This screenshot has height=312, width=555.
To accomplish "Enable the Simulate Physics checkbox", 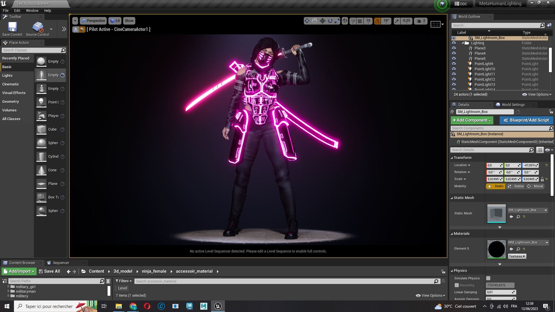I will pyautogui.click(x=488, y=278).
